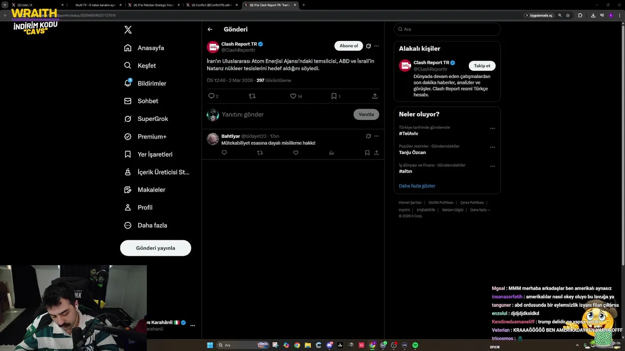The width and height of the screenshot is (625, 351).
Task: Open Bildirimler notifications
Action: [x=145, y=83]
